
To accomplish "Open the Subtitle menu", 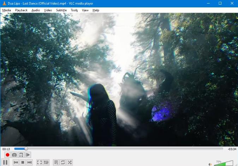I will [x=61, y=10].
